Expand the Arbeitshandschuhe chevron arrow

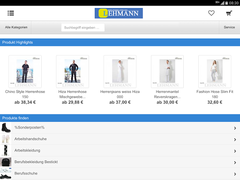(x=235, y=140)
